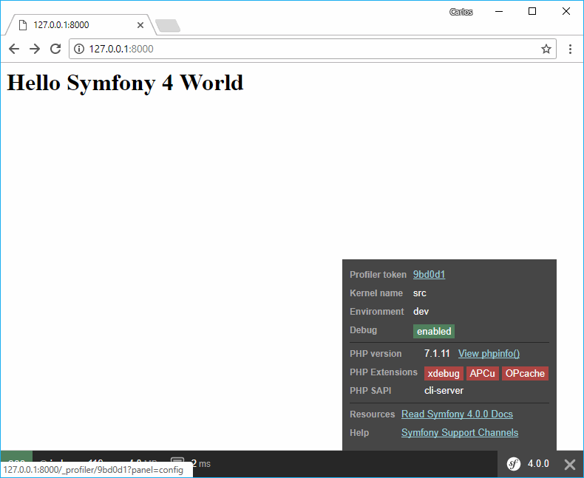Open profiler token link 9bd0d1

pos(429,274)
